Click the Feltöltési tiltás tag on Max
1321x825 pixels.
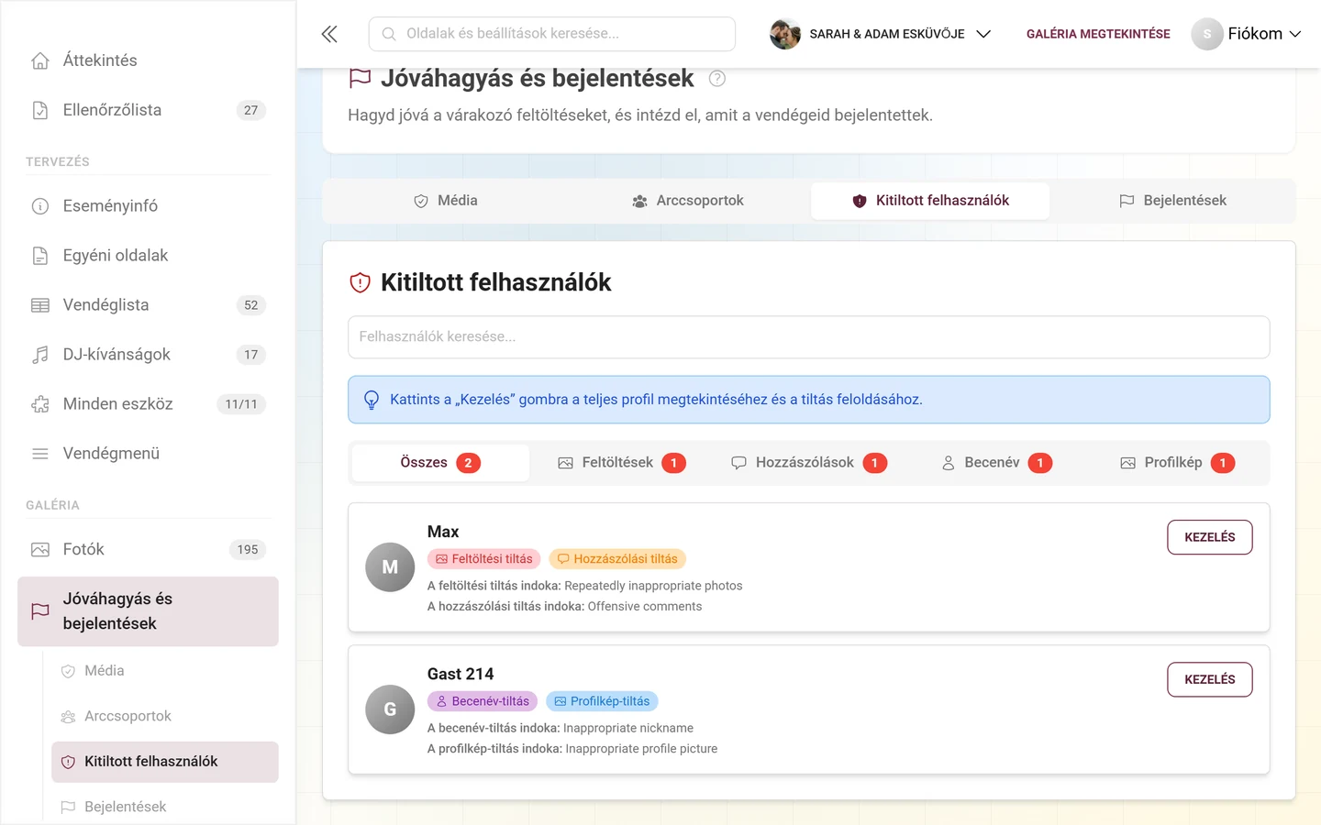(x=484, y=559)
